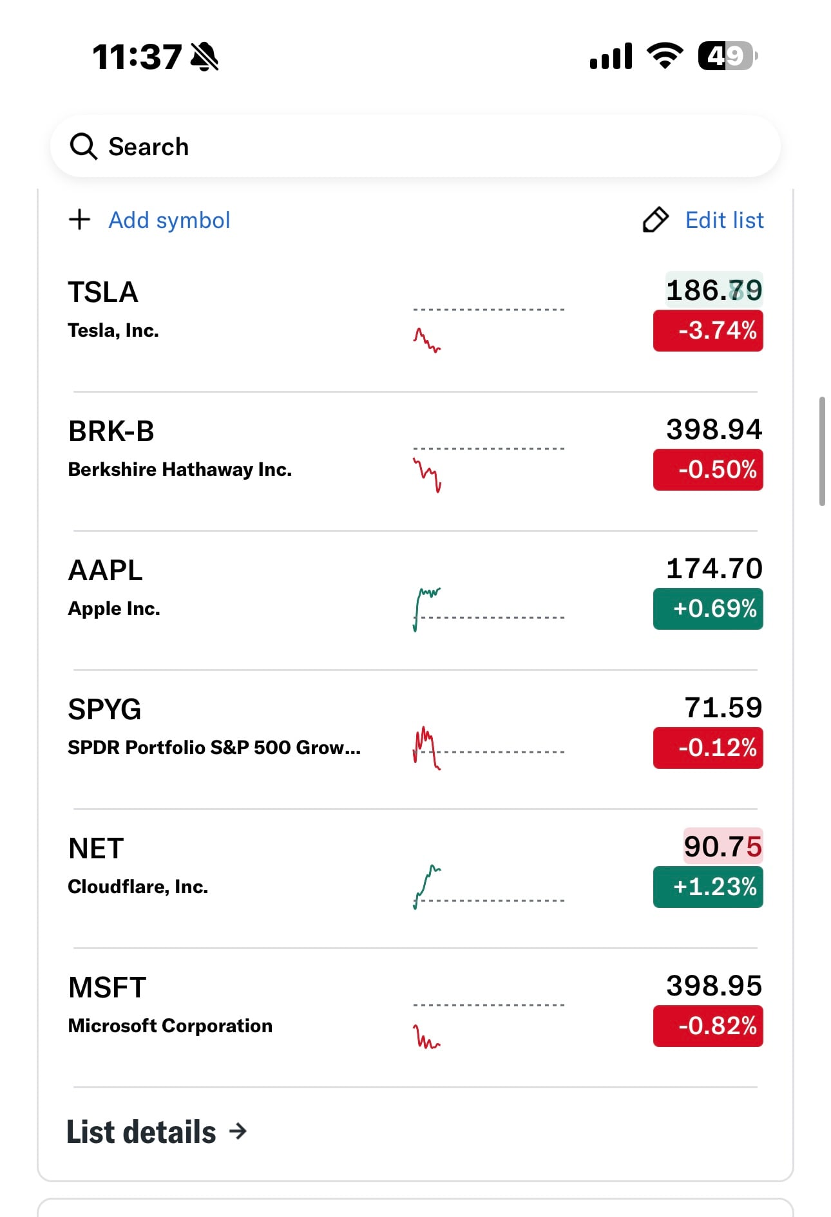Toggle the MSFT -0.82% change badge
Viewport: 831px width, 1217px height.
pos(708,1026)
